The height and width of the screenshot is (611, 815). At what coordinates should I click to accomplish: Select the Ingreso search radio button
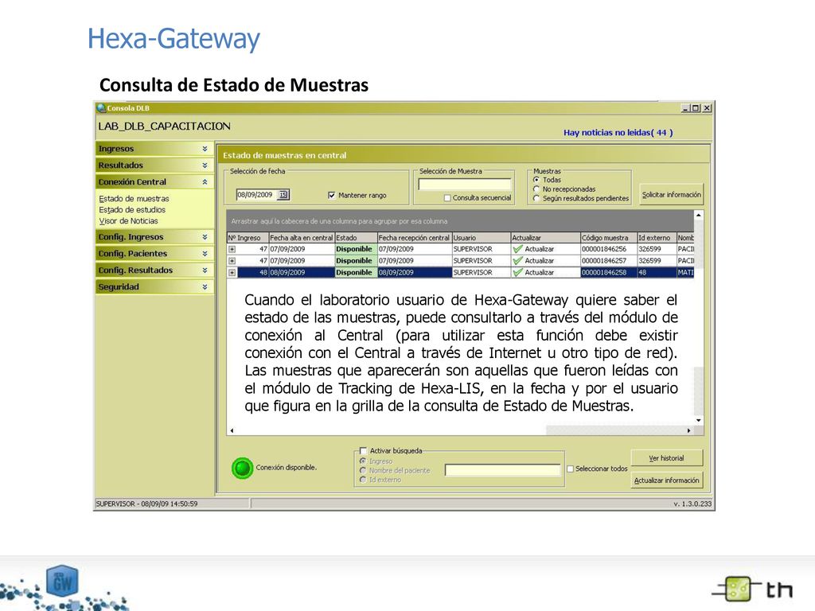(x=363, y=461)
